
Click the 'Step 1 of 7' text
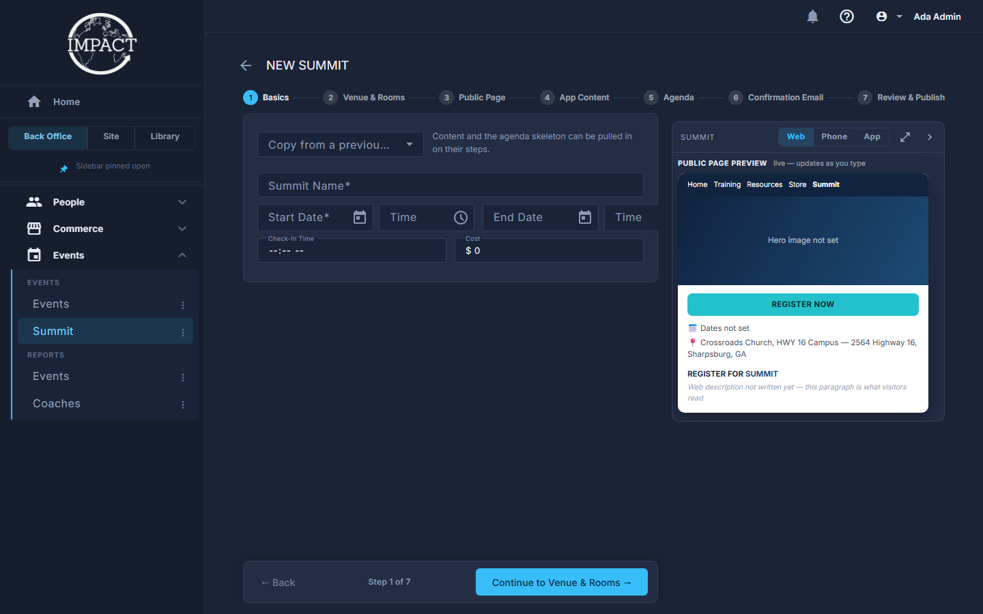389,582
